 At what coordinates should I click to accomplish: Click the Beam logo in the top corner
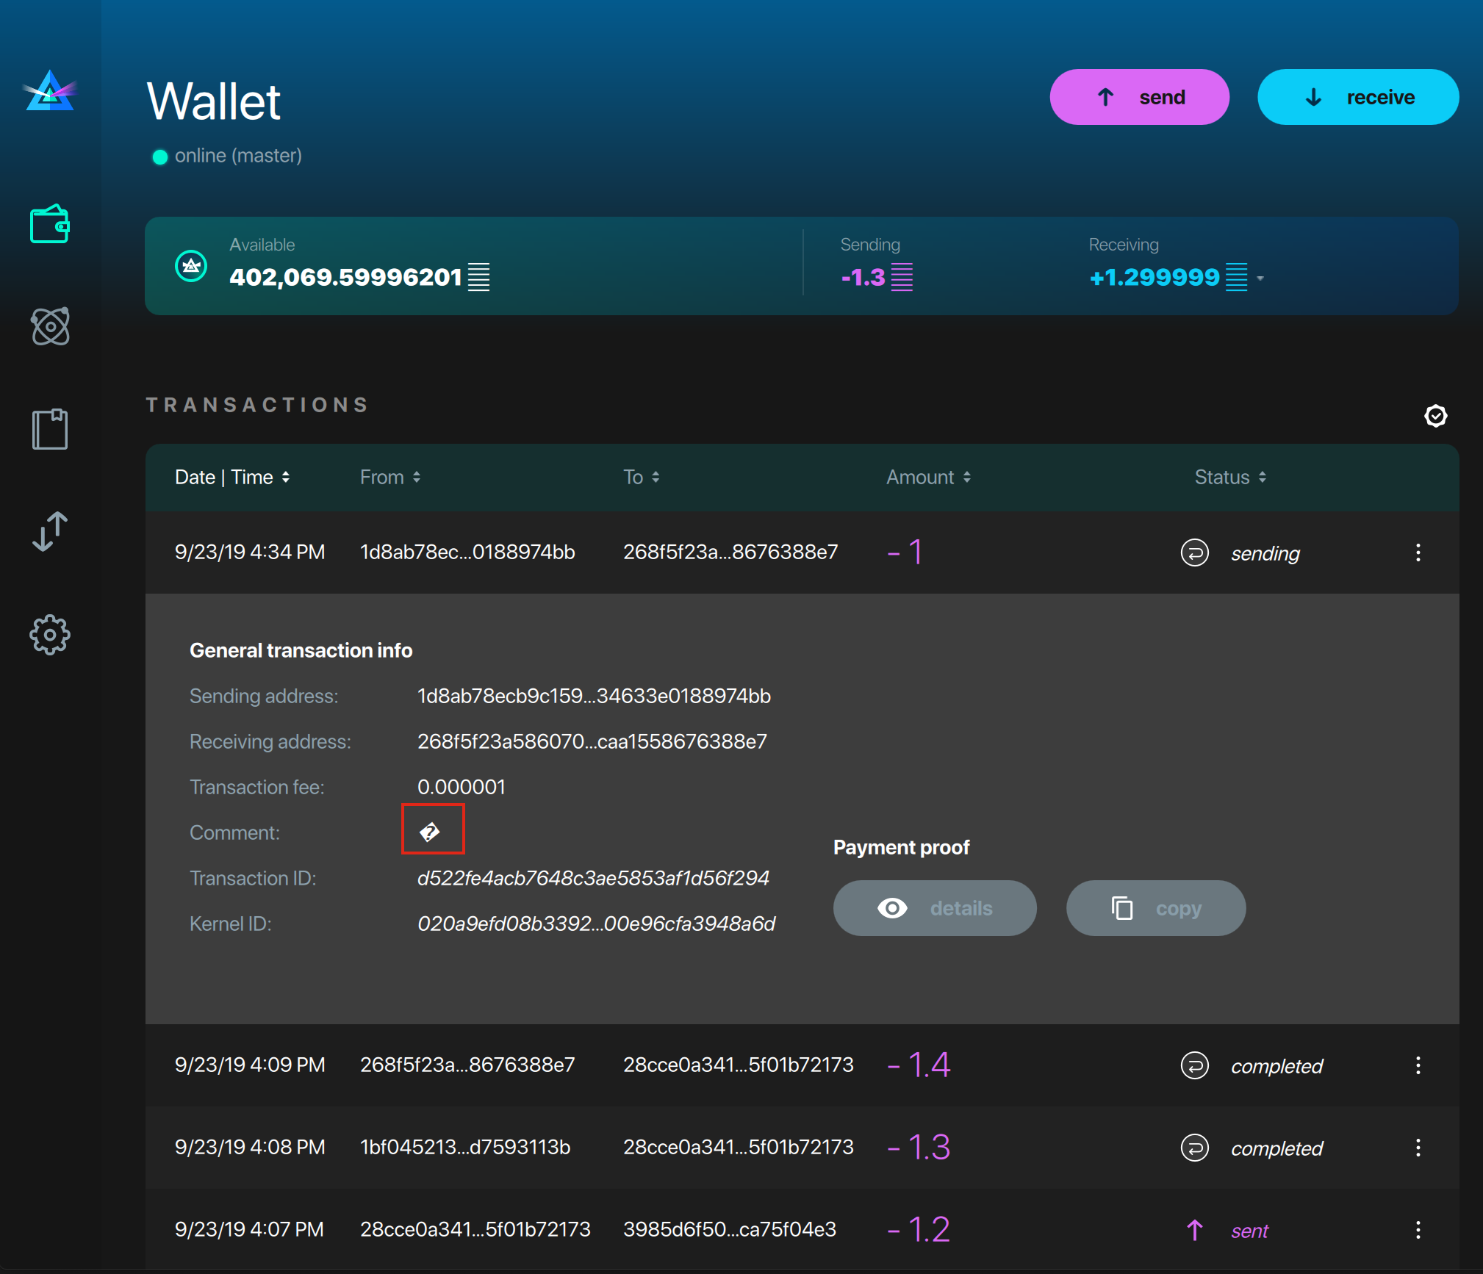point(50,91)
